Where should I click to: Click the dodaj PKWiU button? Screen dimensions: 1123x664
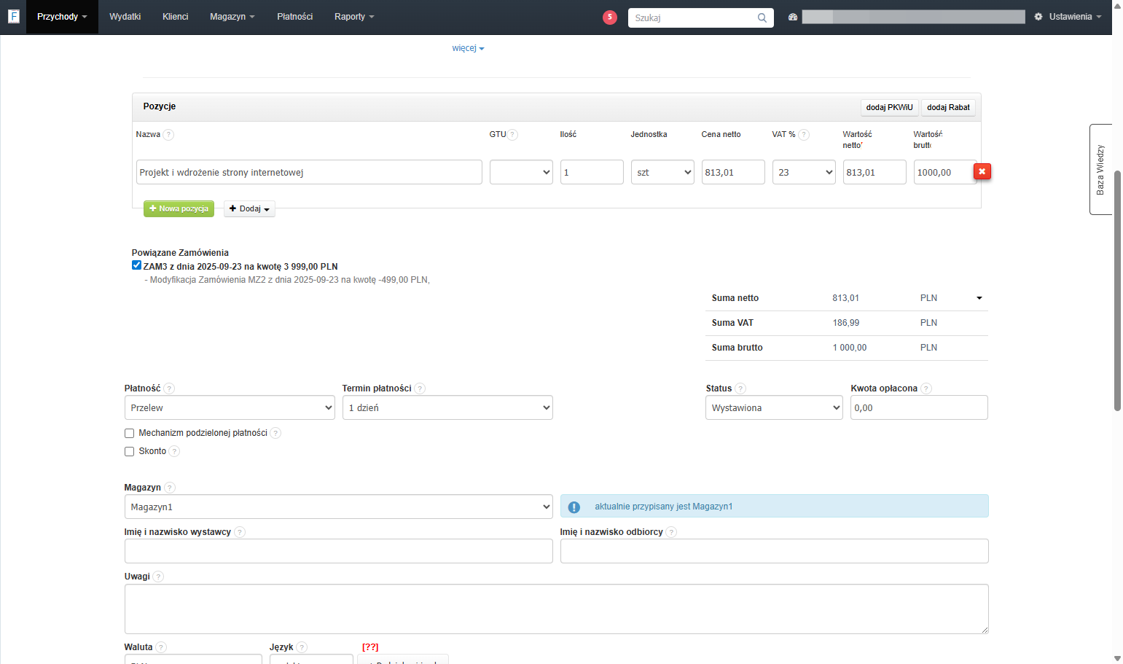point(889,107)
